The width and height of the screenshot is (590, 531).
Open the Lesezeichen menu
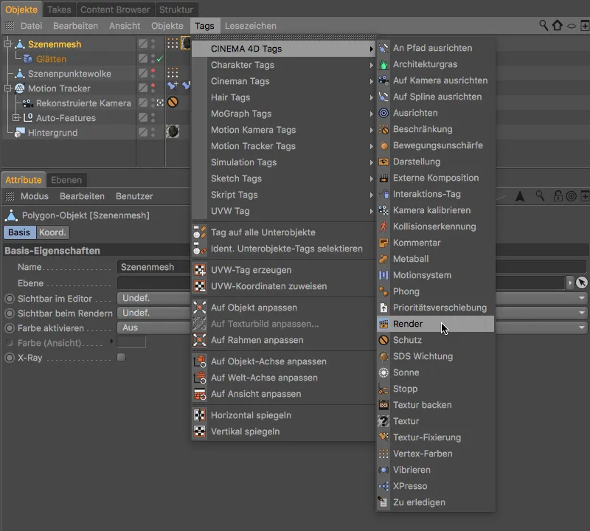(251, 26)
